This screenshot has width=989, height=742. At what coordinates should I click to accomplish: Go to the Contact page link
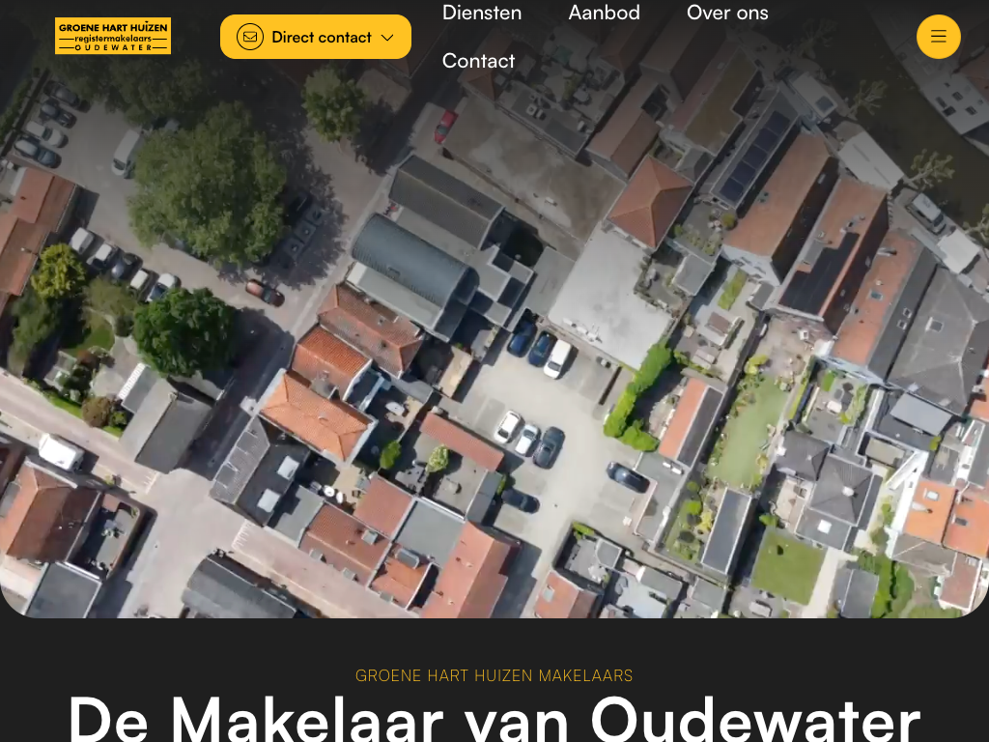coord(478,61)
